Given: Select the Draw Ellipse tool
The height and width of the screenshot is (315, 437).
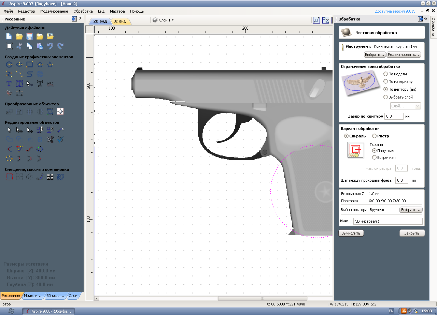Looking at the screenshot, I should [19, 64].
